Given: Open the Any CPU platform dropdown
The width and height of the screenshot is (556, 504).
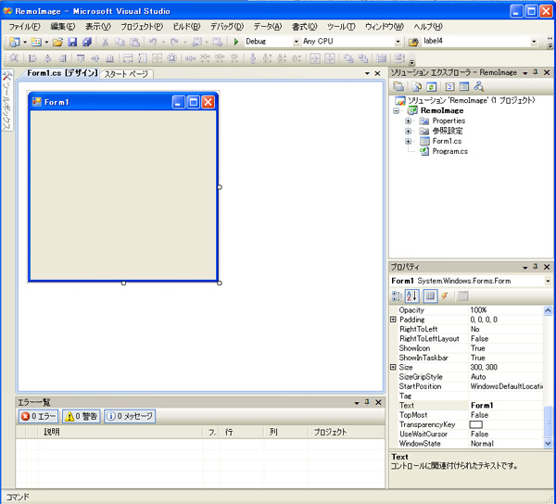Looking at the screenshot, I should pos(398,42).
